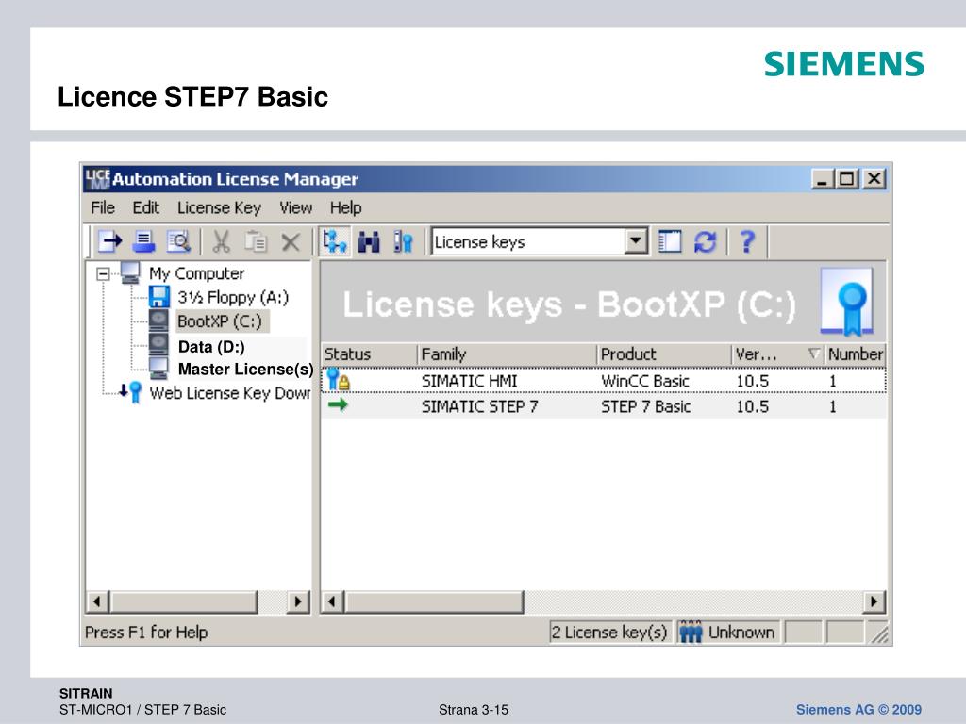The width and height of the screenshot is (966, 724).
Task: Click the locked key status icon for WinCC
Action: (338, 379)
